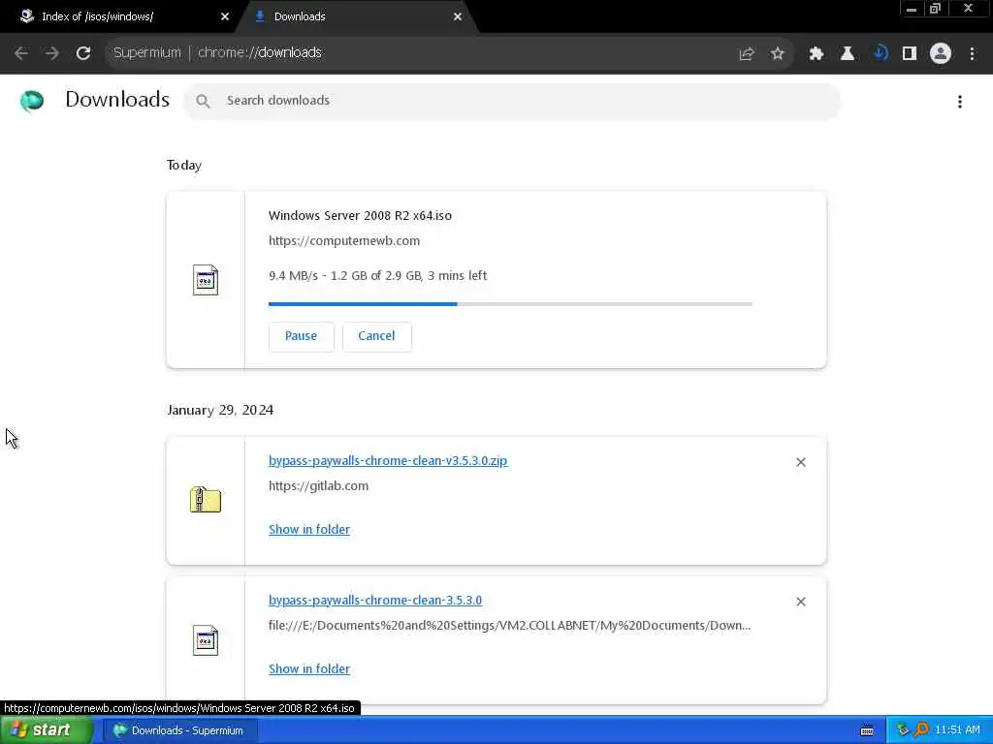Click the file:///E:/Documents path text
The image size is (993, 744).
pyautogui.click(x=510, y=625)
